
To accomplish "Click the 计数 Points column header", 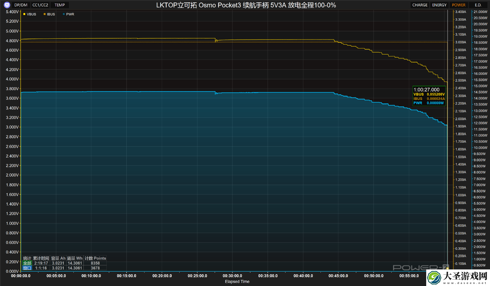I will pos(95,258).
